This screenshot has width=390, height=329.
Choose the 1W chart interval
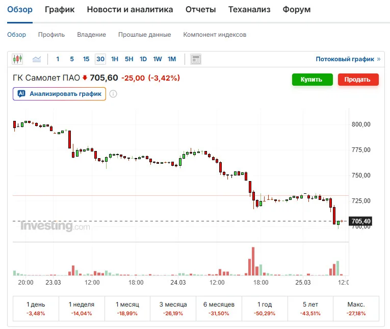pyautogui.click(x=158, y=59)
